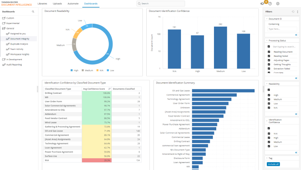Viewport: 301px width, 170px height.
Task: Switch off the Document ID filter toggle
Action: point(296,35)
